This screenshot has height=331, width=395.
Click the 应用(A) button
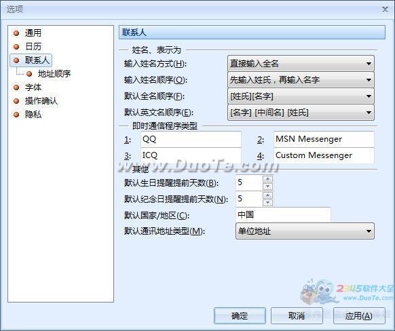[359, 315]
